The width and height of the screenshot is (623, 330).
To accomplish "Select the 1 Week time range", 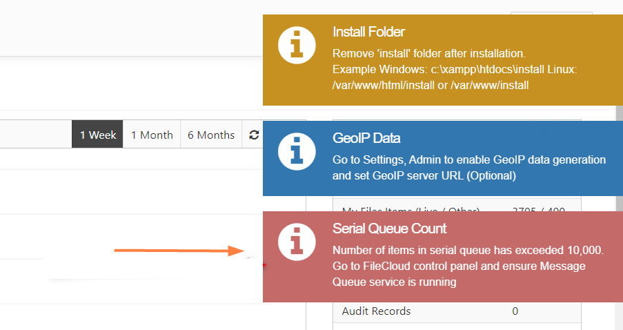I will click(x=97, y=135).
